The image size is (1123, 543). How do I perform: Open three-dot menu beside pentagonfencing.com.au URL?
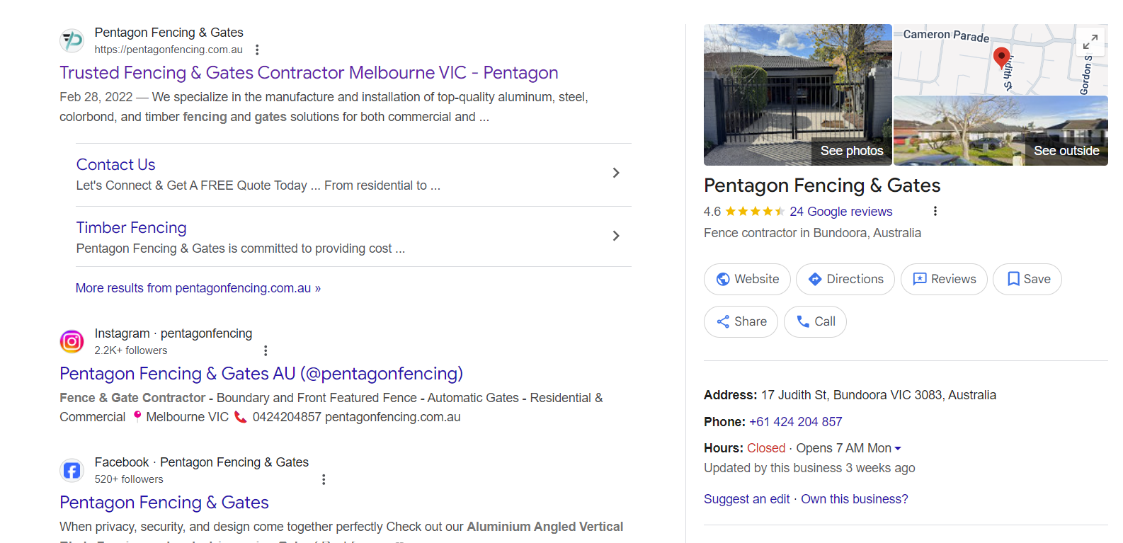coord(257,50)
